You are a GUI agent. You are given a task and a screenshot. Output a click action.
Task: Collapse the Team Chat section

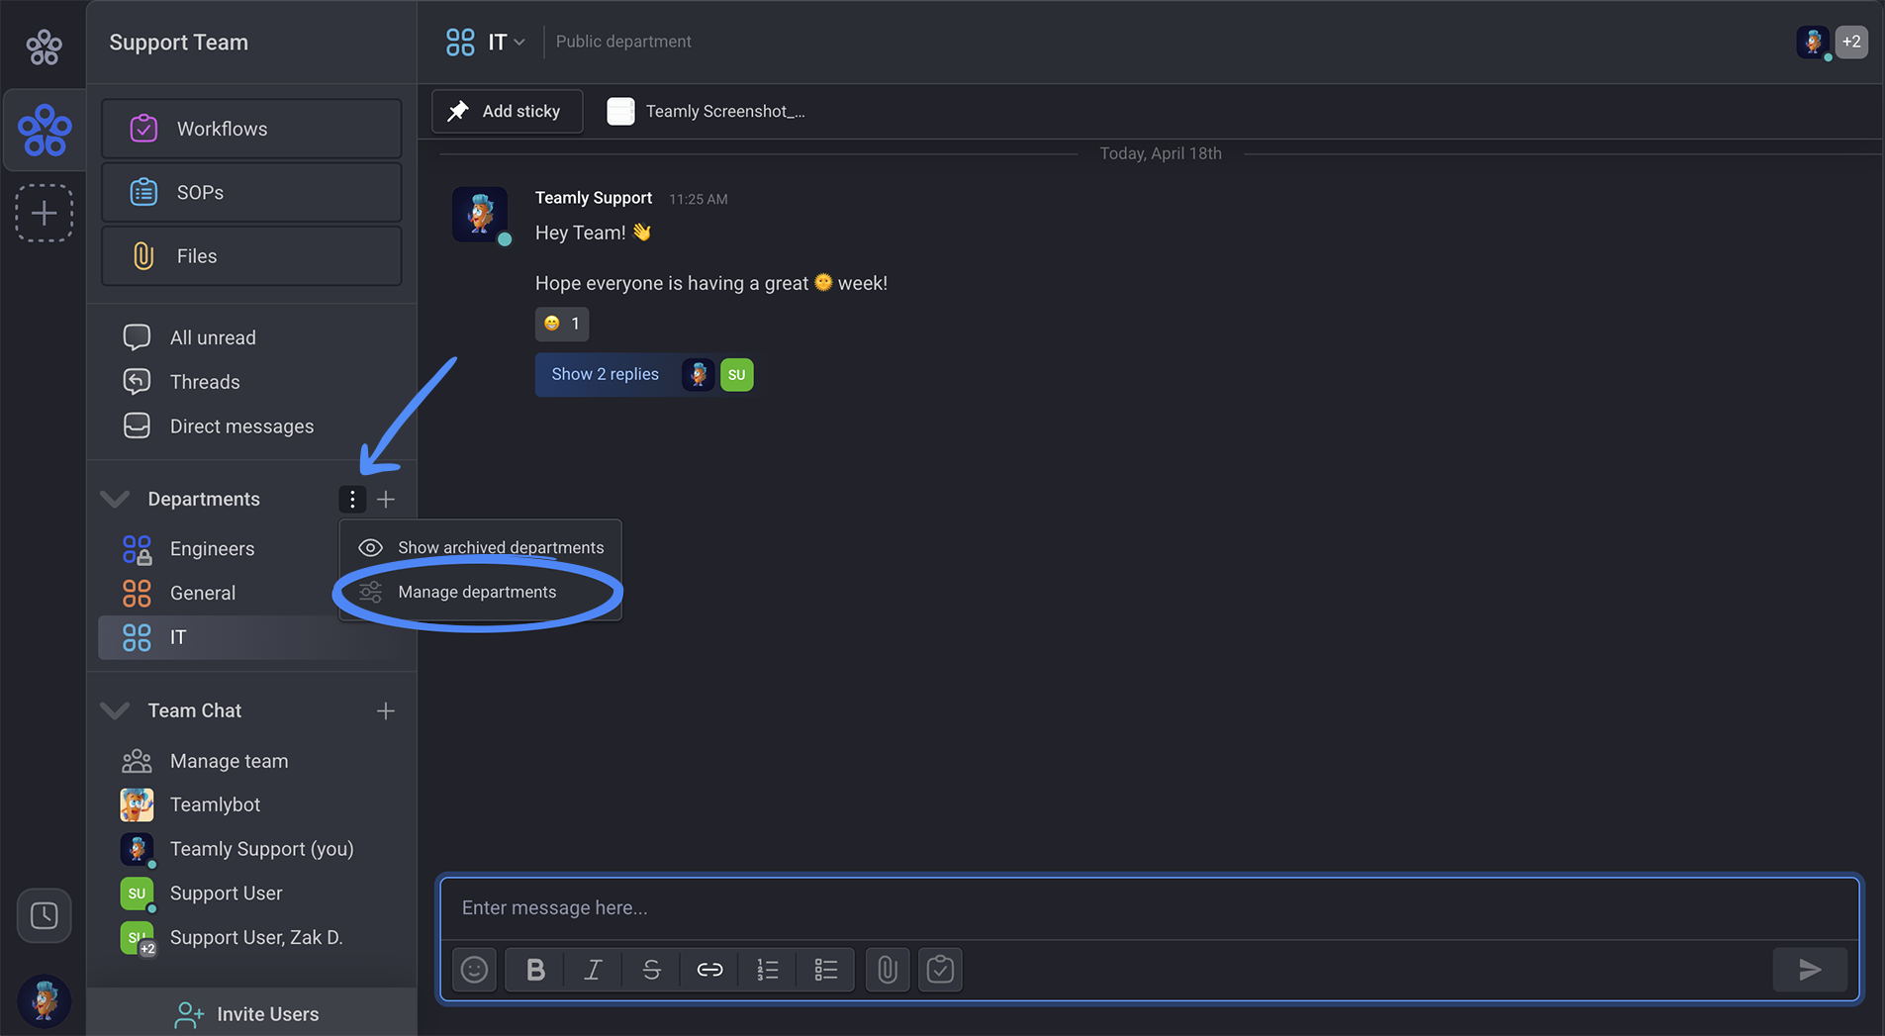[x=116, y=710]
